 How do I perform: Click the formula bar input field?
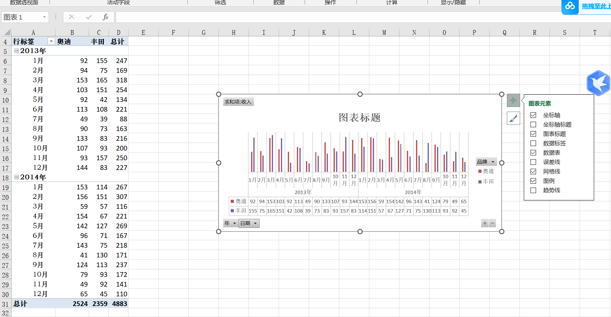pos(363,17)
